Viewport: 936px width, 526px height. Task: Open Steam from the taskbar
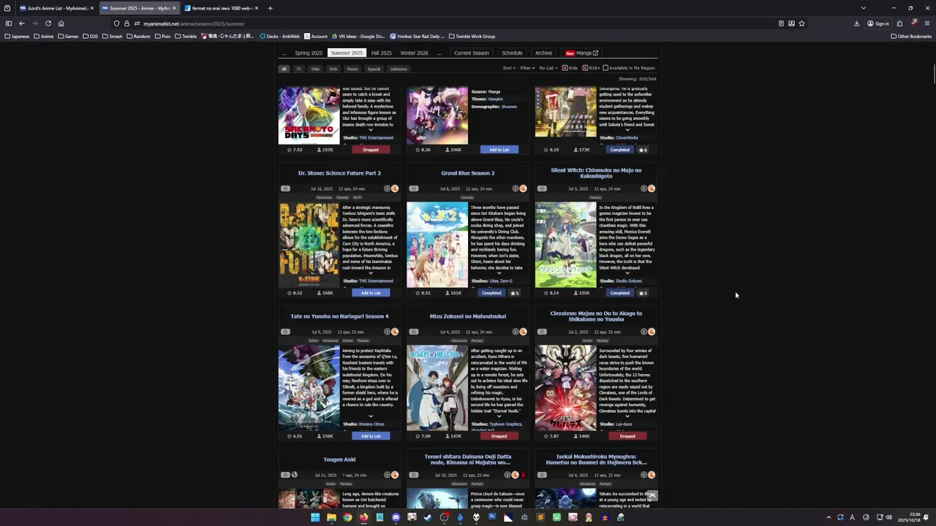428,517
